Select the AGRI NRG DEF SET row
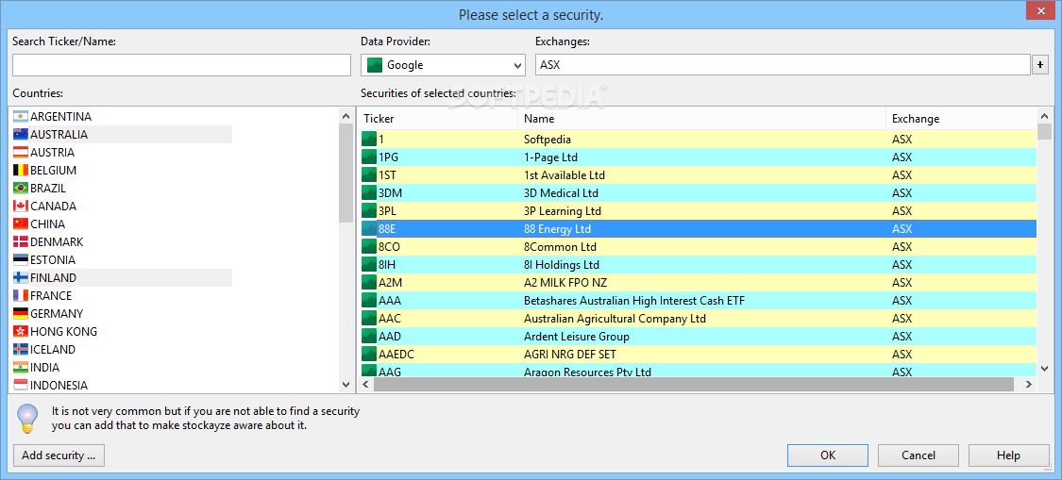This screenshot has width=1062, height=480. (697, 354)
